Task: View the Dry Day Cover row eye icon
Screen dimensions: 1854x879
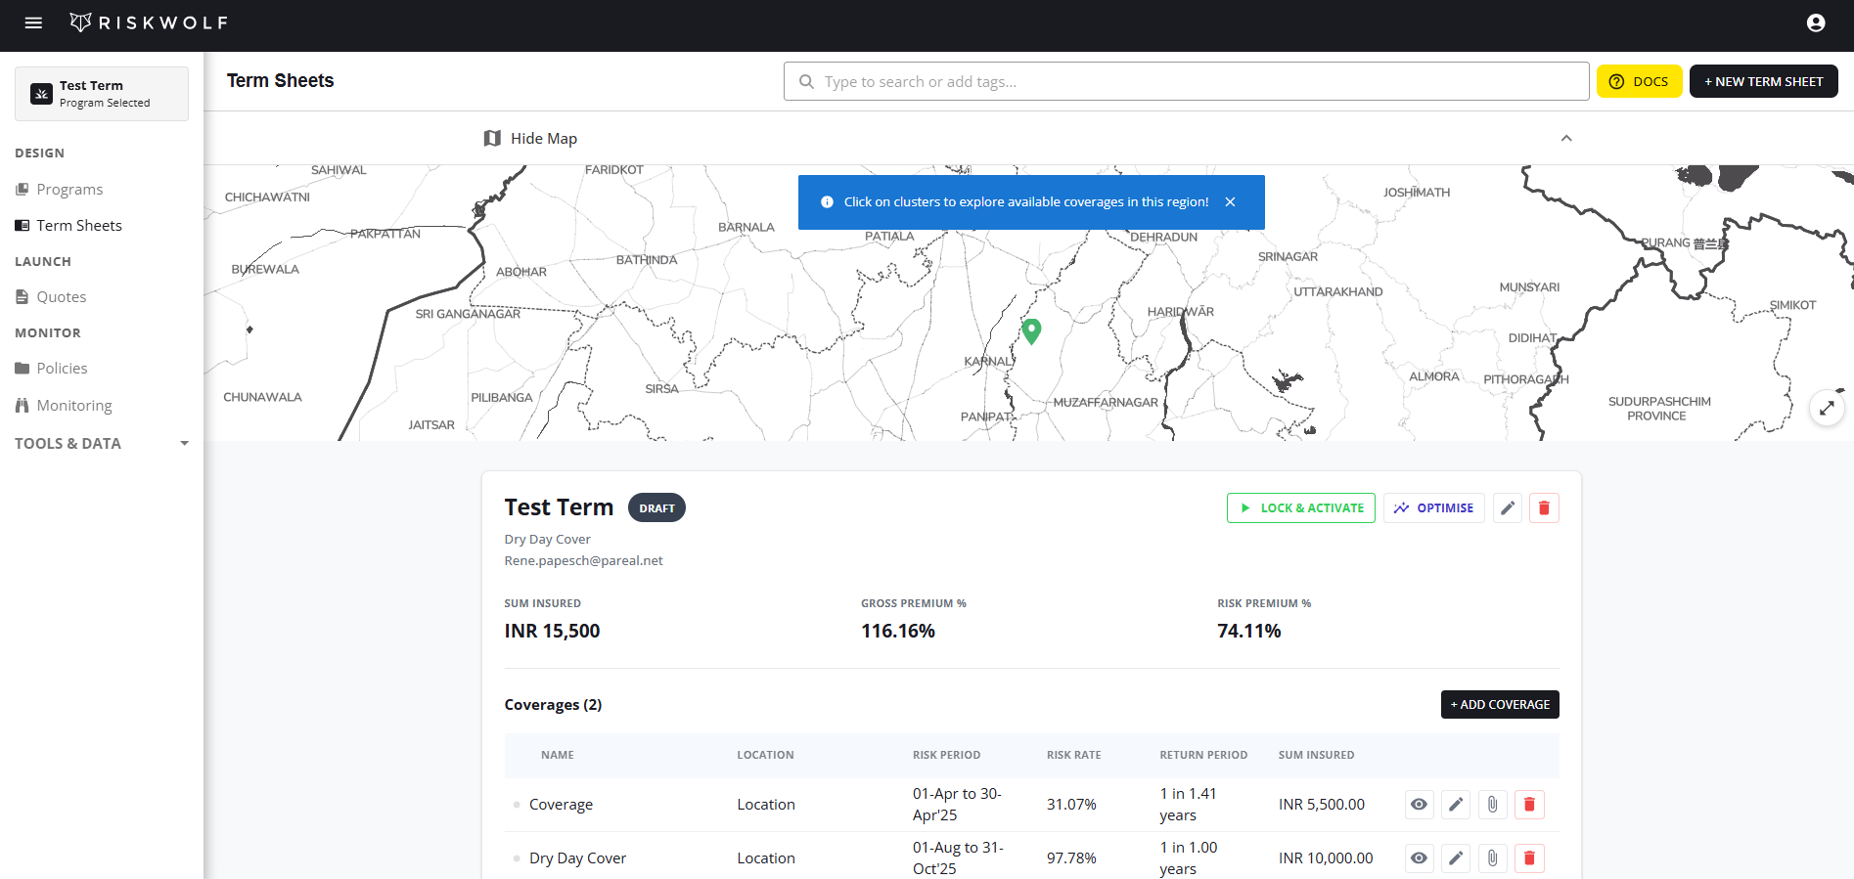Action: click(1419, 857)
